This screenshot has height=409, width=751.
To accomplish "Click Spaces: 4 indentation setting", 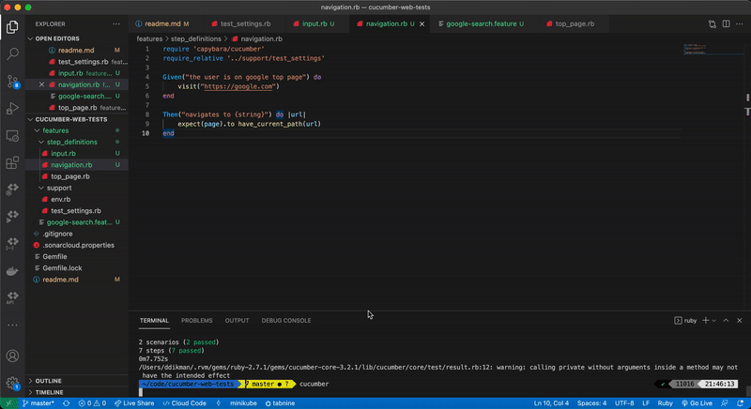I will point(591,403).
